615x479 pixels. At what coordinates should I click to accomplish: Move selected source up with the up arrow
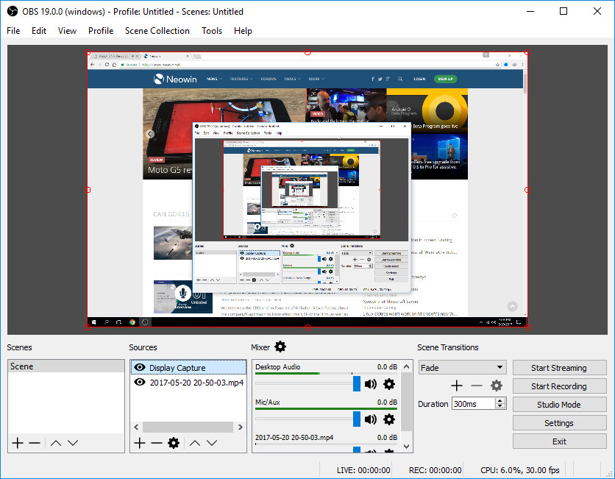(194, 442)
